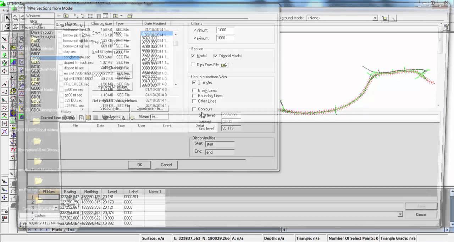
Task: Select string 'Drive through 2' in list
Action: coord(43,37)
